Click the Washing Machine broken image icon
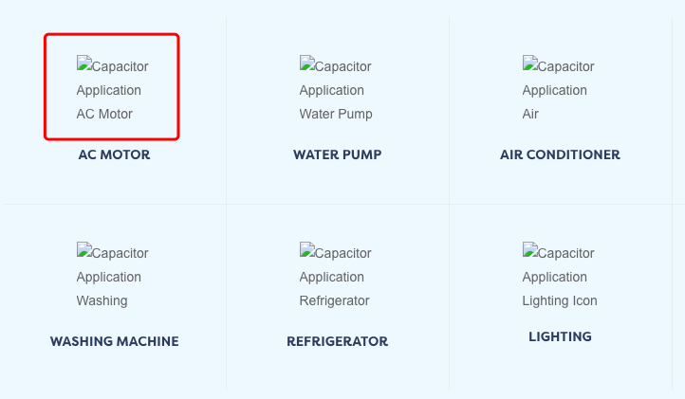Image resolution: width=685 pixels, height=399 pixels. click(x=84, y=249)
